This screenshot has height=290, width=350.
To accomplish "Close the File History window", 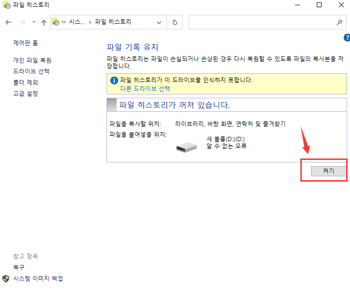I will coord(341,5).
